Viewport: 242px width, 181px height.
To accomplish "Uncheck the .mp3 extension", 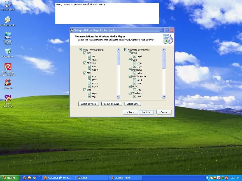I will coord(134,56).
